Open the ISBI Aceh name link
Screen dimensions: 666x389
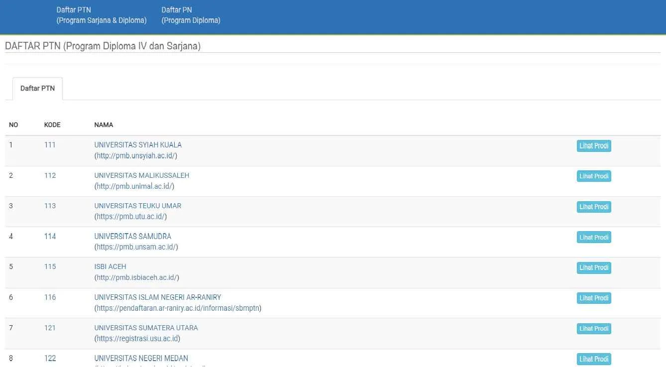(110, 266)
